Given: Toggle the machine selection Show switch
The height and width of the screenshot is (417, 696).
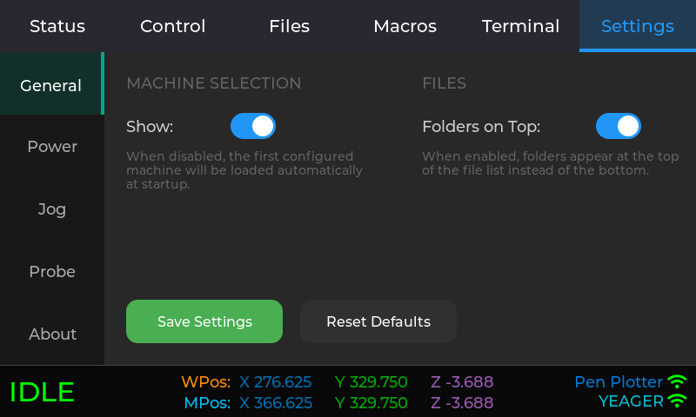Looking at the screenshot, I should point(253,126).
